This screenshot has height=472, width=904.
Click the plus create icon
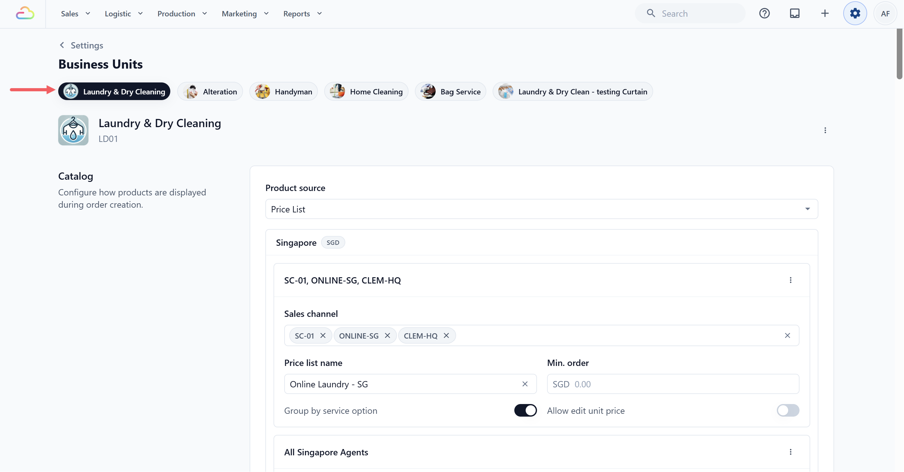pos(825,13)
